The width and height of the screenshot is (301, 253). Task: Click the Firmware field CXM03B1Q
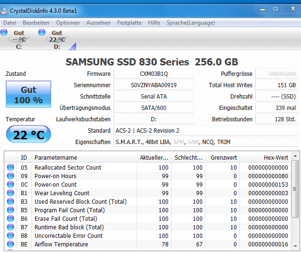point(154,74)
